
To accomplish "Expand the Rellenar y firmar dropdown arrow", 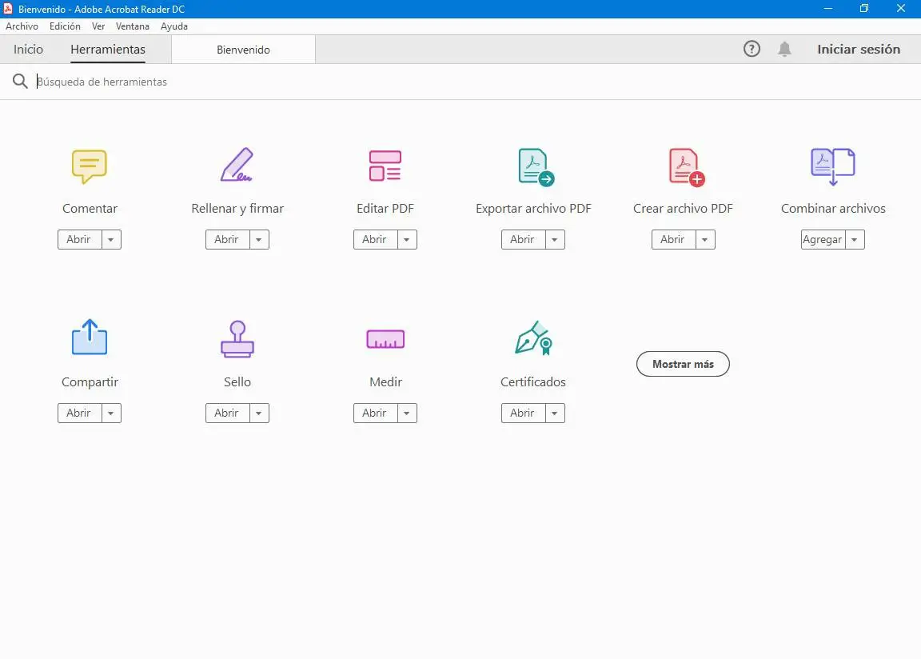I will tap(259, 240).
